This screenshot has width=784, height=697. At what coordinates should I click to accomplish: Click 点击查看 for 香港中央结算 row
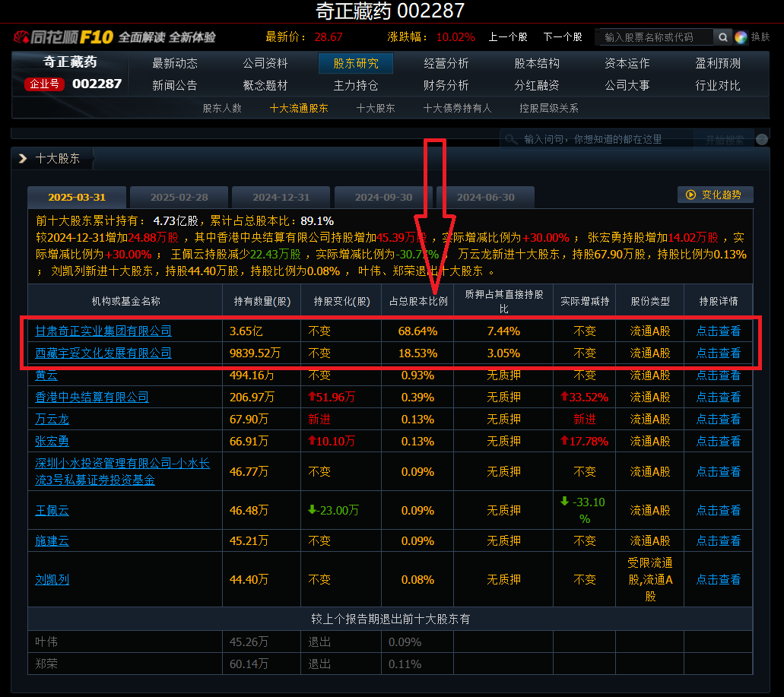click(719, 398)
